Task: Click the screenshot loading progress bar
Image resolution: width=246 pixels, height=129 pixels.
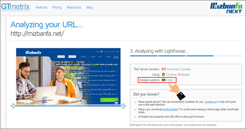Action: (x=68, y=106)
